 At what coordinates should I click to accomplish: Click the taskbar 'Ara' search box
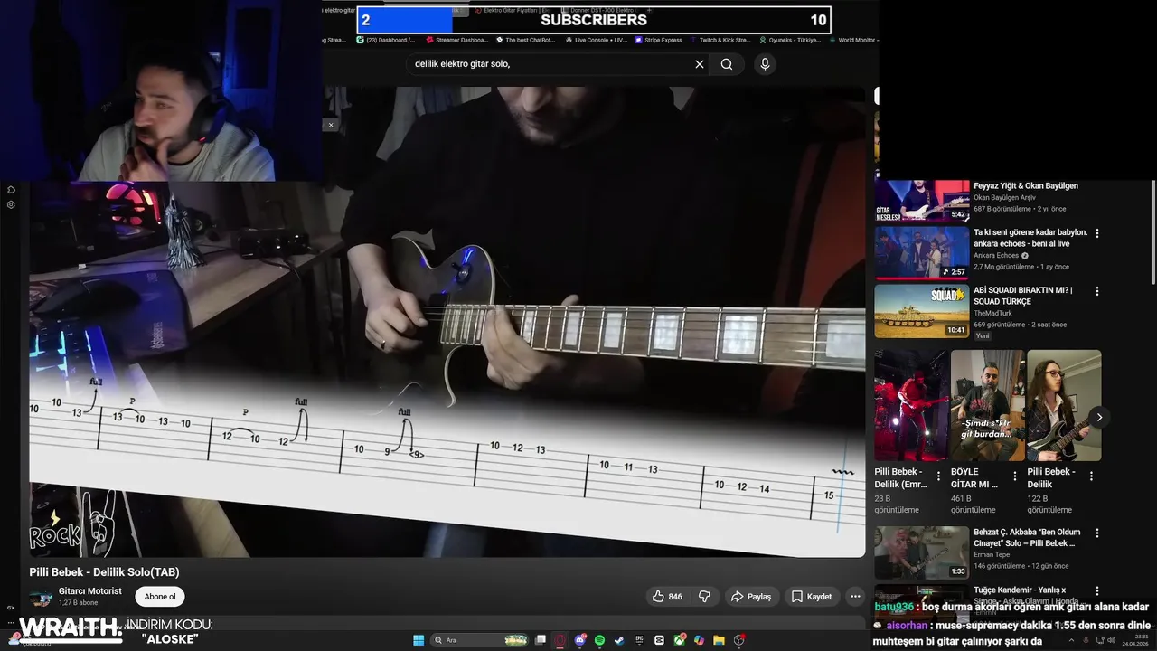click(479, 640)
